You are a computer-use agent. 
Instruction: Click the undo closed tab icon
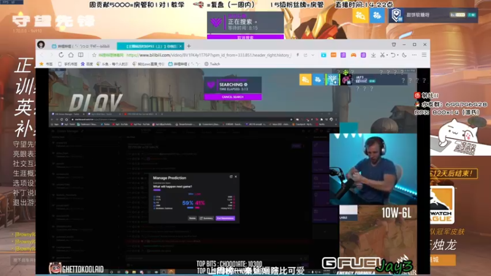tap(393, 55)
